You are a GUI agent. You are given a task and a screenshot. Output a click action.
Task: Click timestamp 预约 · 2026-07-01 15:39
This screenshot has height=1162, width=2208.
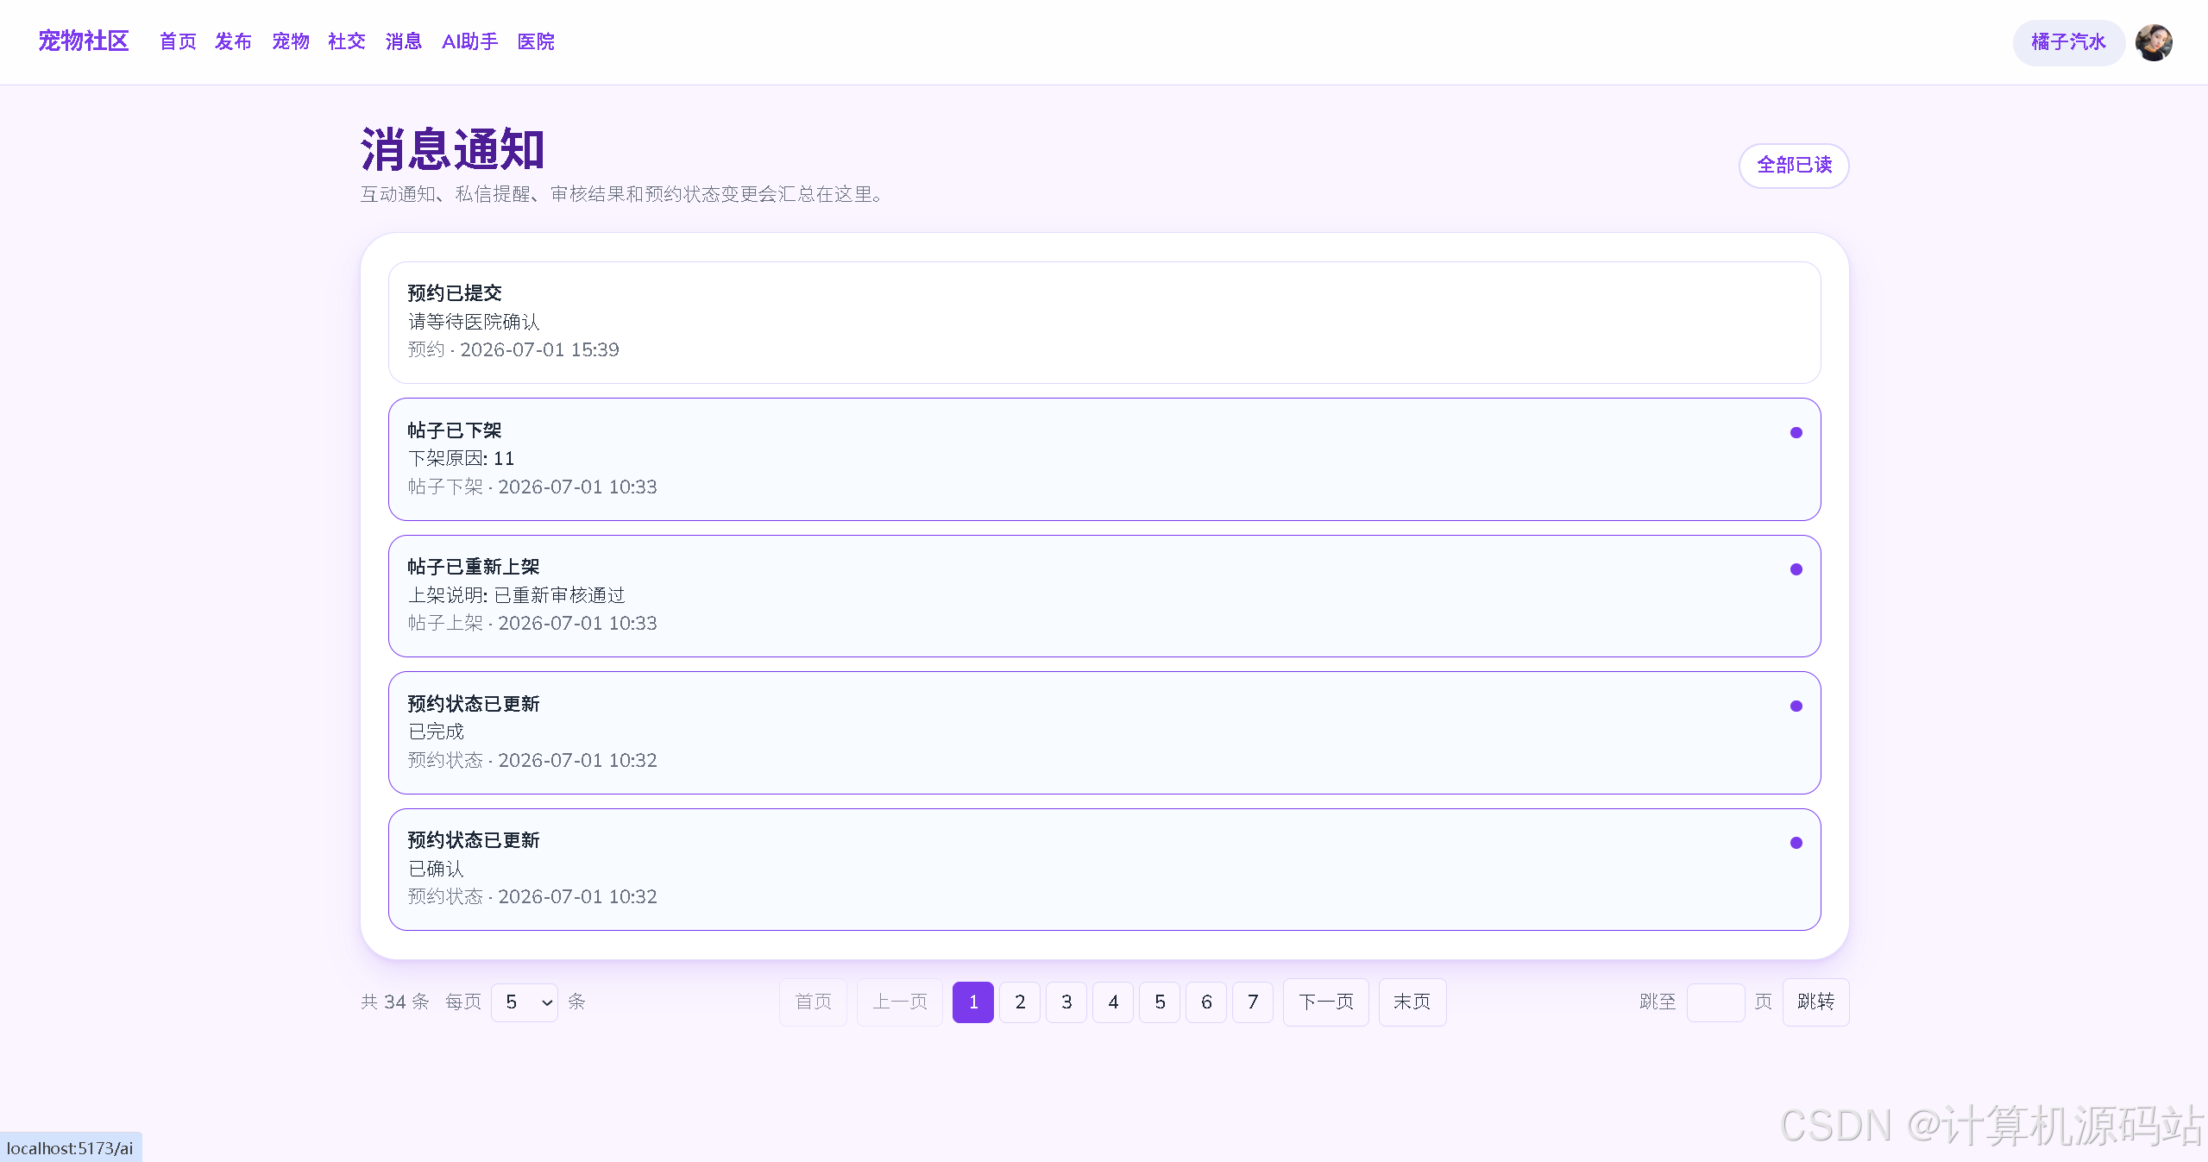pyautogui.click(x=513, y=349)
